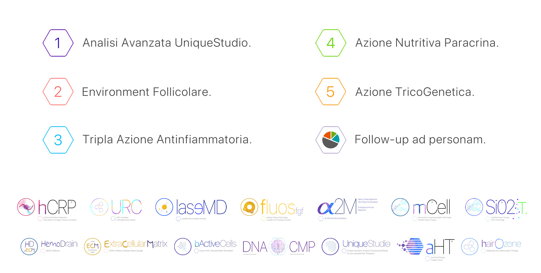Click the mCell logo
The width and height of the screenshot is (541, 273).
(421, 210)
